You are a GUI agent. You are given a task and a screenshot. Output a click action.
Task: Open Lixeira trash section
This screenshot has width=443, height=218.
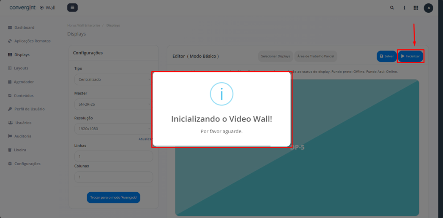(x=20, y=150)
